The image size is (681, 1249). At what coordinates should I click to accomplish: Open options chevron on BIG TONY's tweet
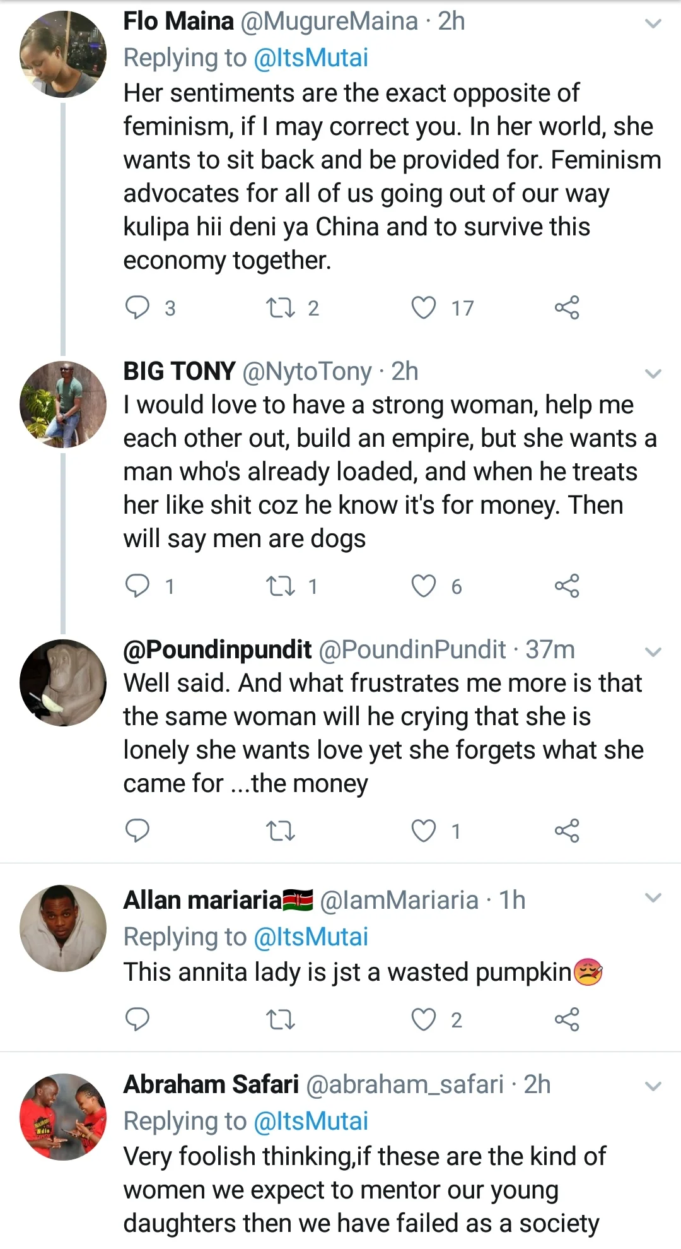653,373
